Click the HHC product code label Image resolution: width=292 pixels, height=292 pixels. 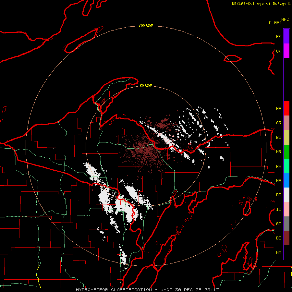tap(285, 19)
